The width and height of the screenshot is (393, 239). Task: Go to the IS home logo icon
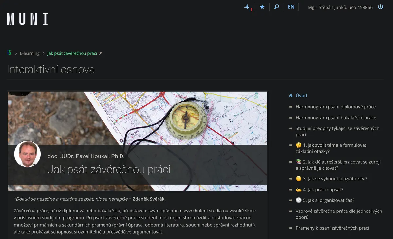pos(9,53)
